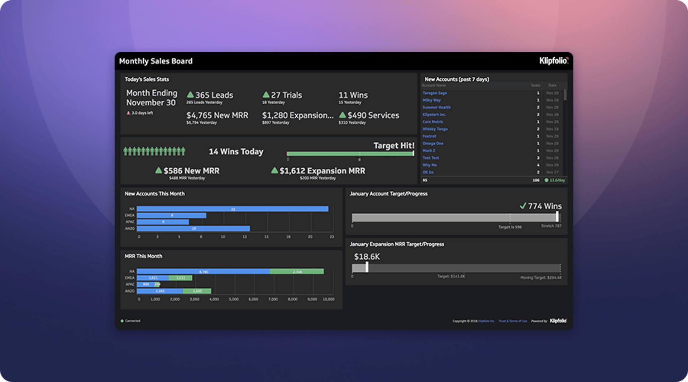
Task: Open the Klipstart Inc. account
Action: pos(434,115)
